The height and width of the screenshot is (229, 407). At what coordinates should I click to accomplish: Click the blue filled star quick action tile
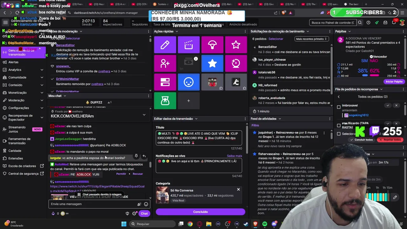click(212, 63)
